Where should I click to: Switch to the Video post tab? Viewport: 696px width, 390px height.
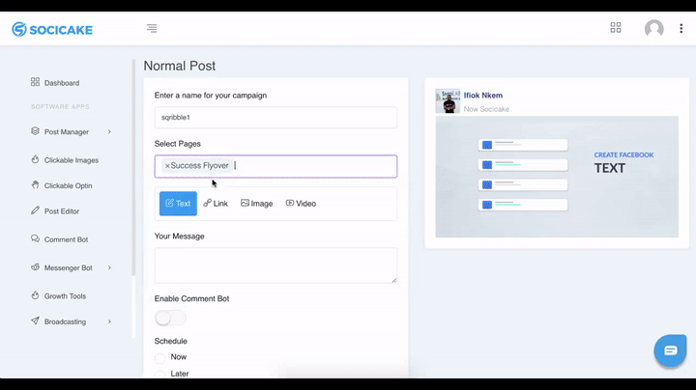click(x=301, y=204)
